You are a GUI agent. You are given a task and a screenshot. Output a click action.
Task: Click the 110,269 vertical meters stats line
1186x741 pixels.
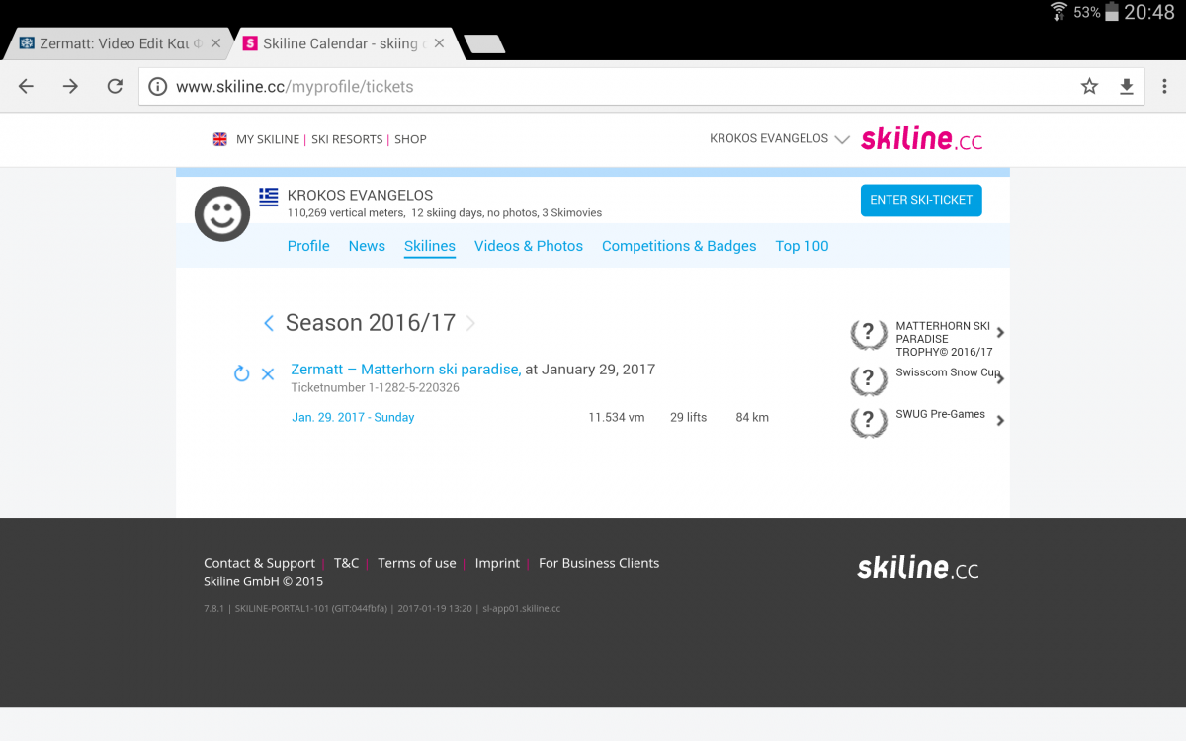point(445,213)
